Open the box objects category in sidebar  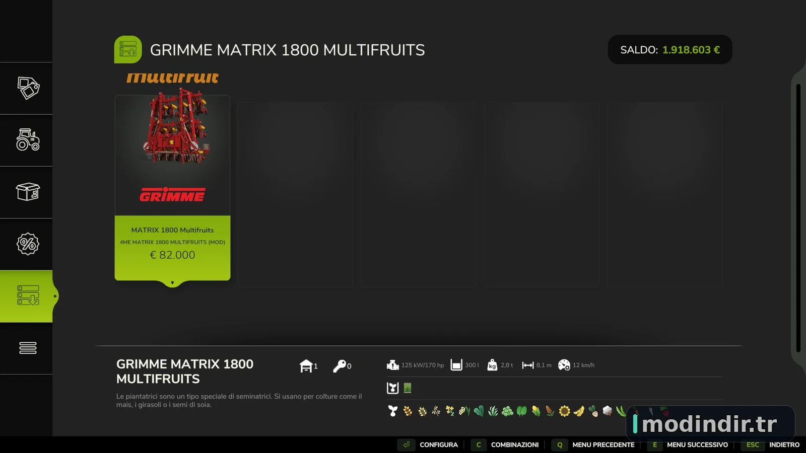pos(28,192)
